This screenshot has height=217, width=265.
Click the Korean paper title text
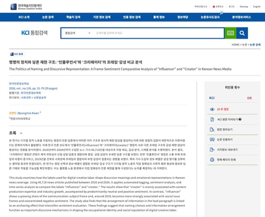(75, 62)
